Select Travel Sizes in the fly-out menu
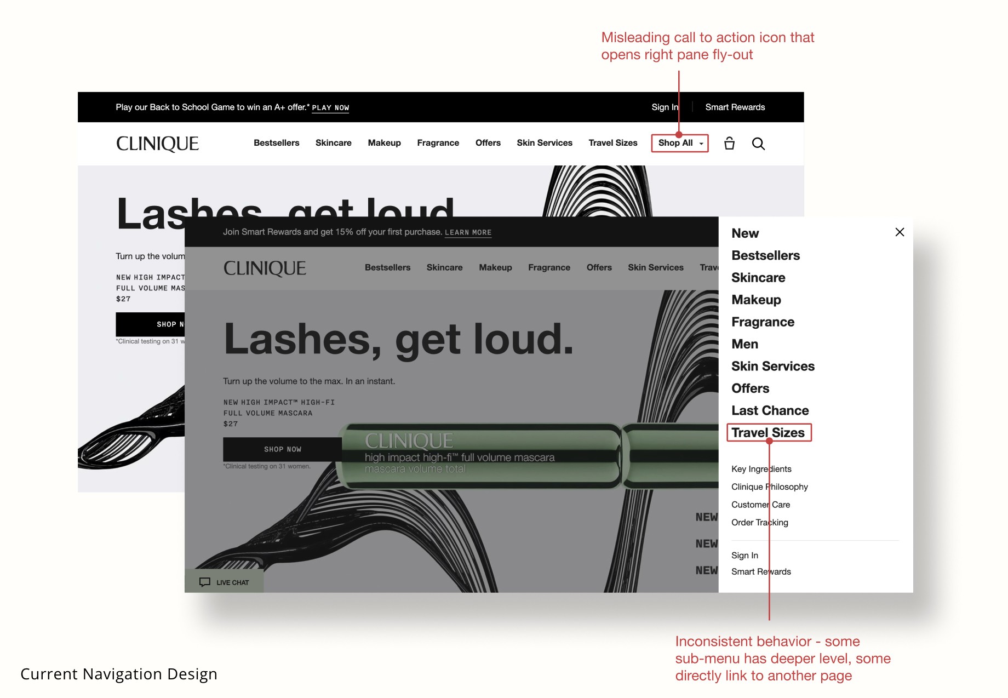 pos(768,433)
